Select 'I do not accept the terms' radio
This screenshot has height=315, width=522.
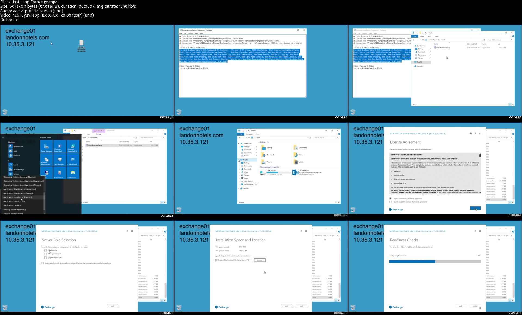click(x=390, y=202)
